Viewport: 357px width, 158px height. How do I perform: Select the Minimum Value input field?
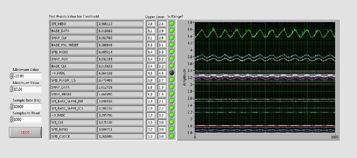click(x=27, y=76)
